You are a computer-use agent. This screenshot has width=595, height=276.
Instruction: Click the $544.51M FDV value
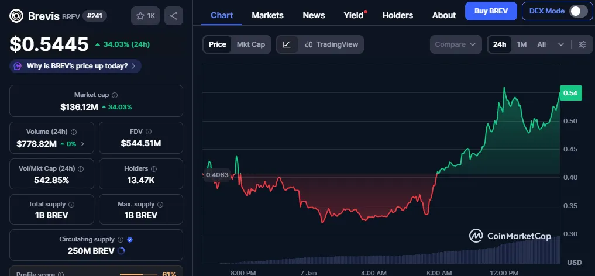coord(141,144)
